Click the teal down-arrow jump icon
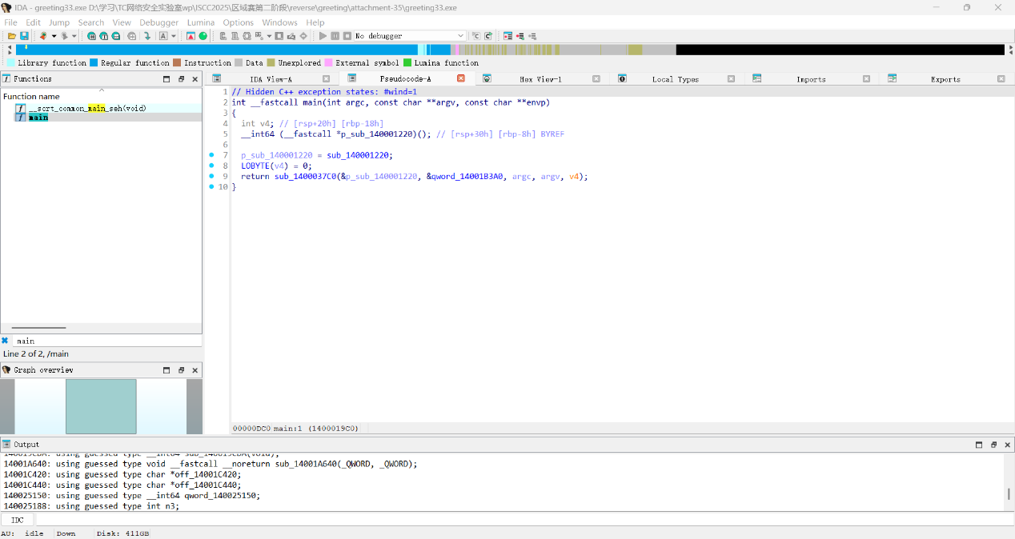 [147, 36]
